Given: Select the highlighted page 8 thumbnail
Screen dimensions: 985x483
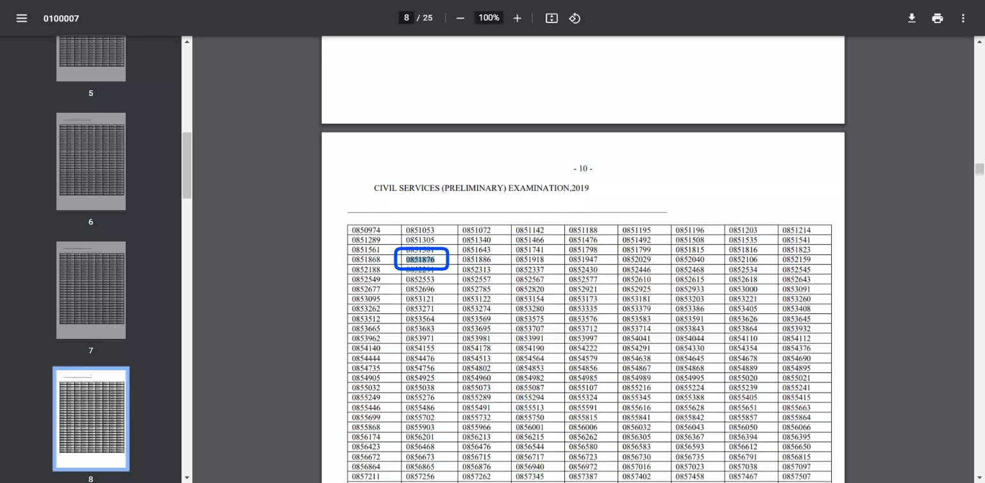Looking at the screenshot, I should 91,418.
